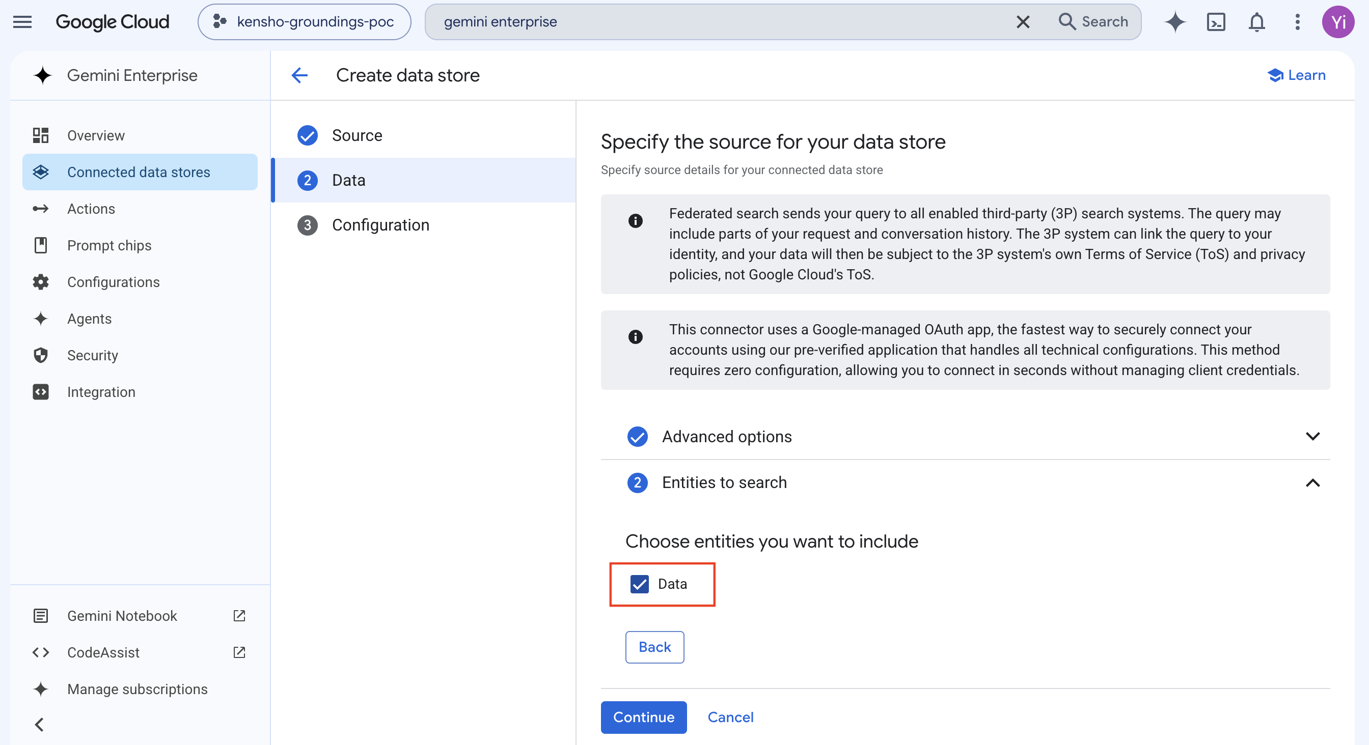Screen dimensions: 1369x745
Task: Collapse the Entities to search section
Action: point(965,483)
